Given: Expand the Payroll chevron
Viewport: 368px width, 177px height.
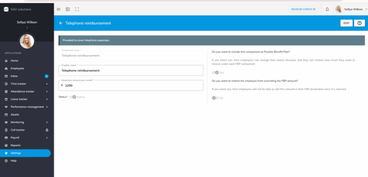Looking at the screenshot, I should click(x=47, y=138).
